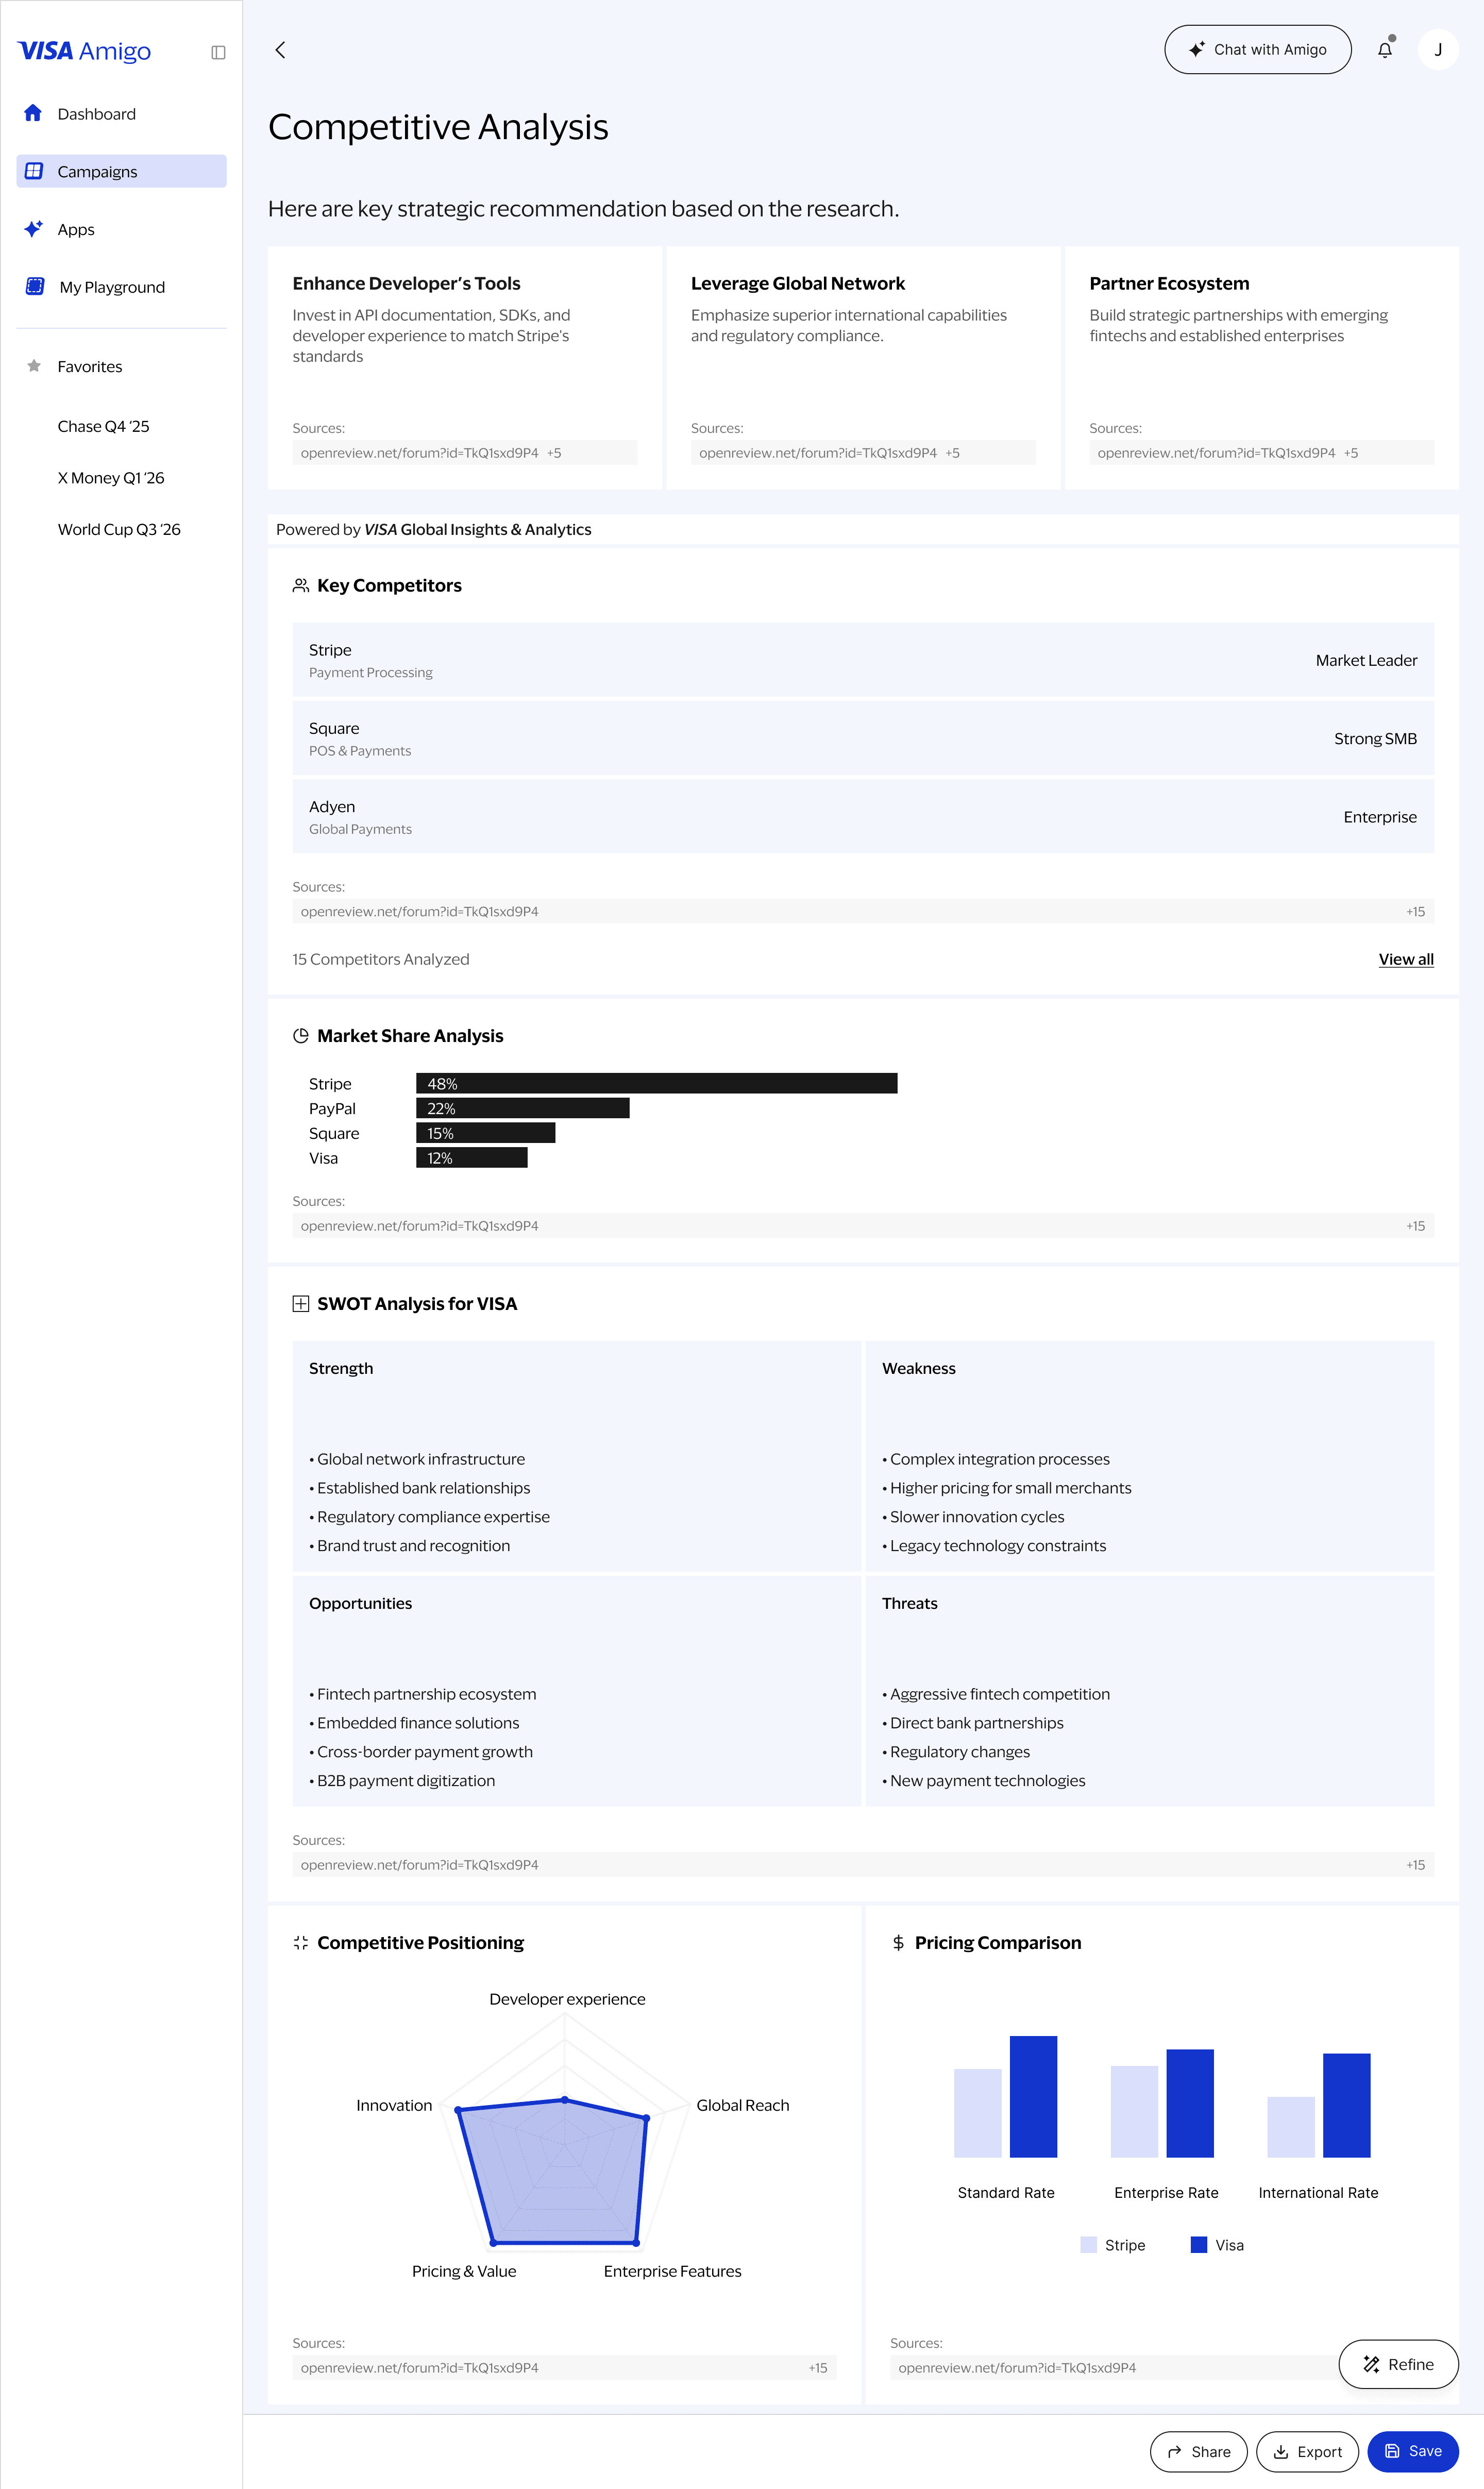Click the Visa legend color swatch

coord(1198,2245)
